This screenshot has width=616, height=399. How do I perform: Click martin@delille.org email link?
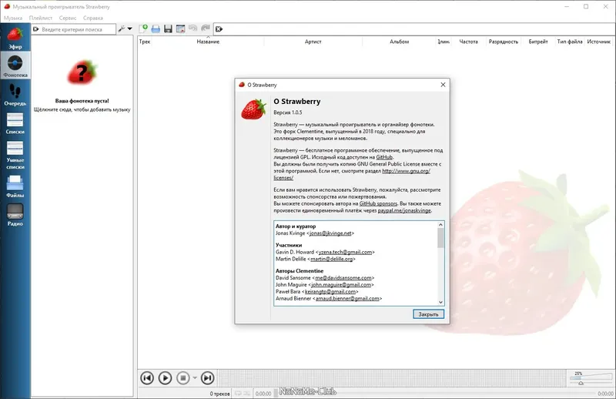point(332,259)
